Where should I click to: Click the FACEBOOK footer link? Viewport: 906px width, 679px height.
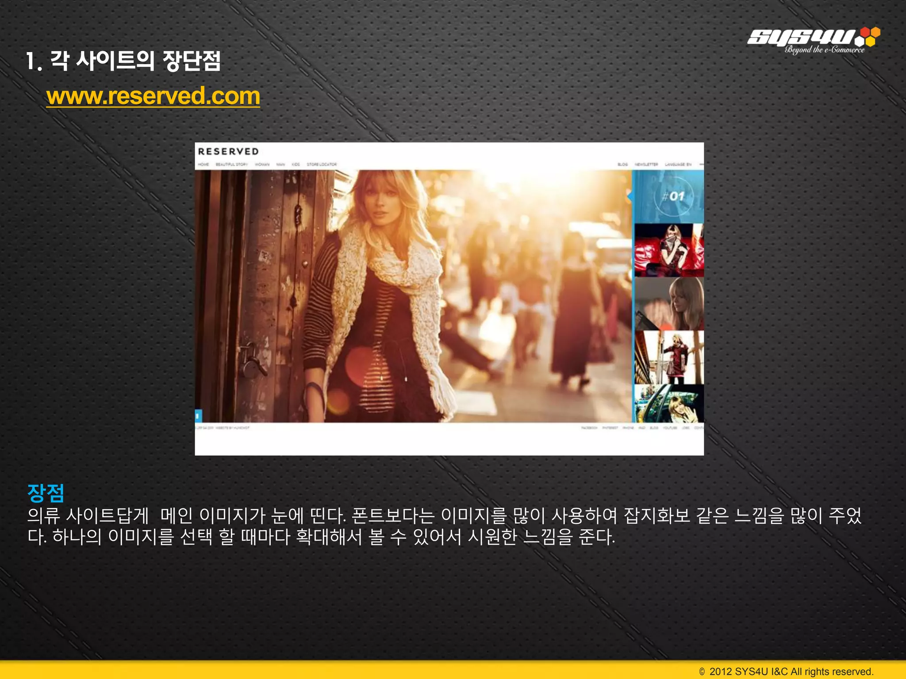click(x=589, y=428)
